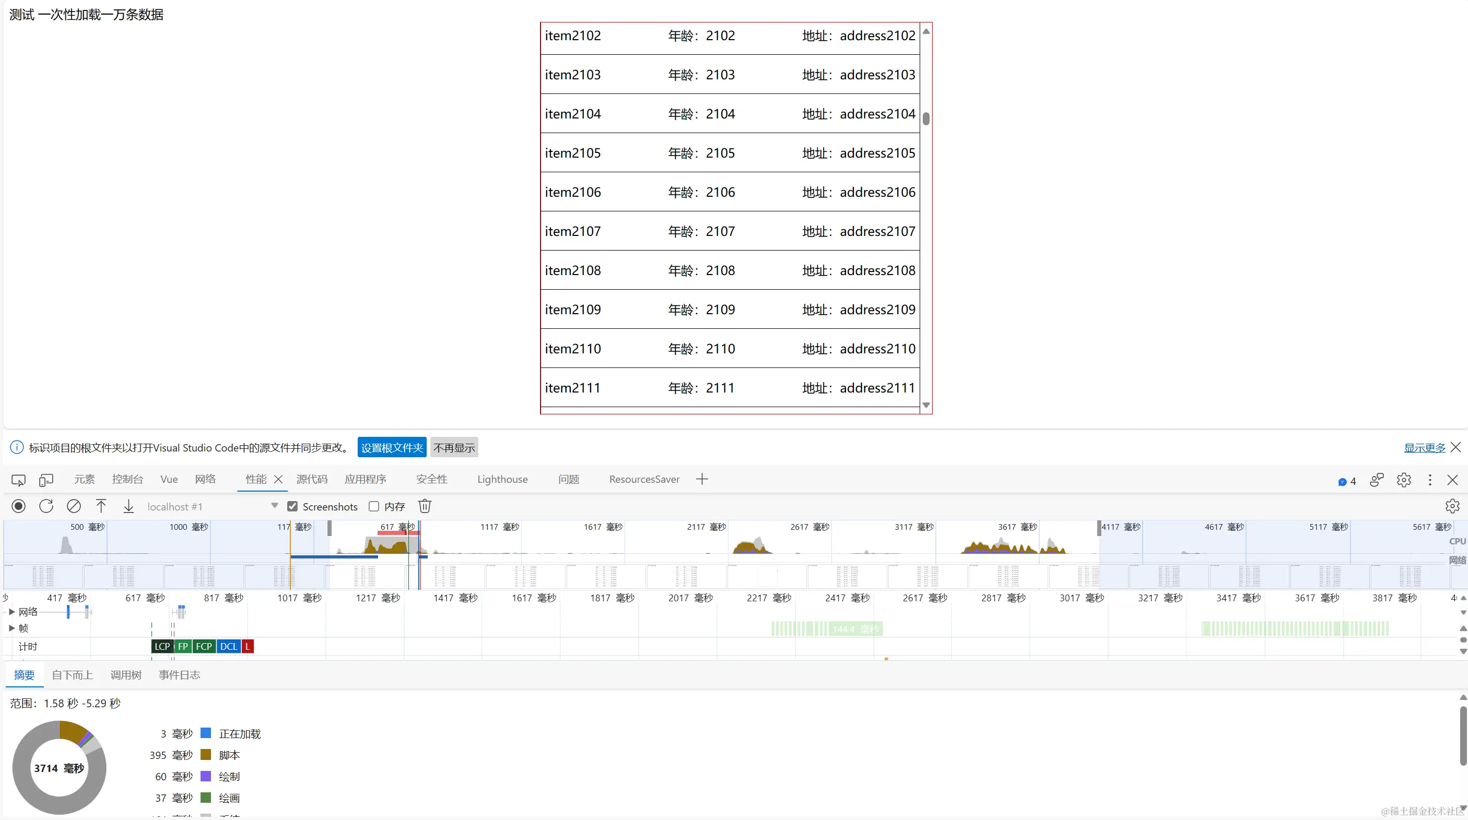
Task: Toggle device emulation icon
Action: (46, 480)
